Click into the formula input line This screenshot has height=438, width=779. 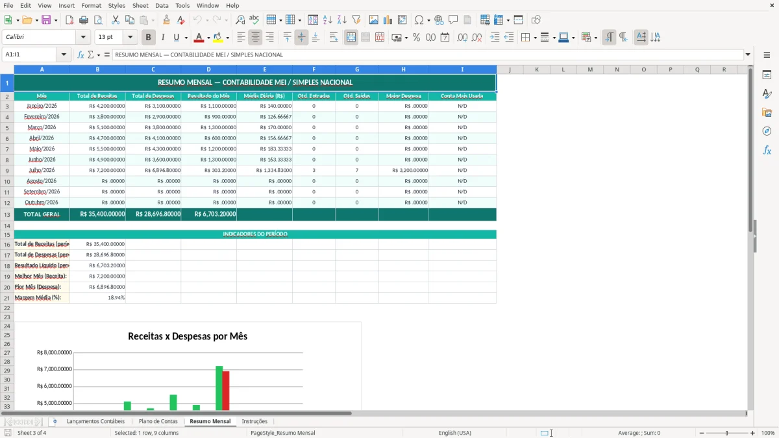(427, 55)
